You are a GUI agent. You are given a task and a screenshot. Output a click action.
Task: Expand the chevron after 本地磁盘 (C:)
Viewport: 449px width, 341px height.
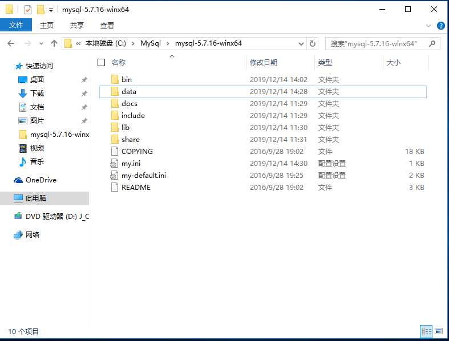click(x=133, y=44)
